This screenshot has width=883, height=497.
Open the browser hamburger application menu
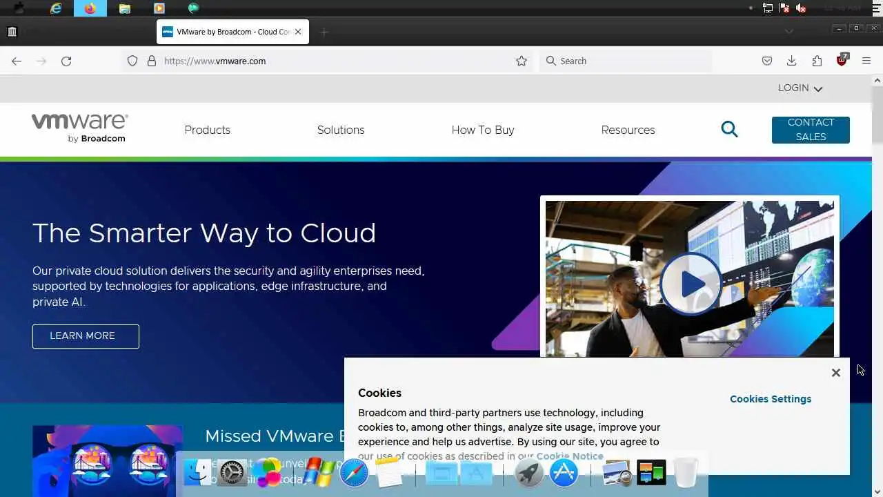866,61
